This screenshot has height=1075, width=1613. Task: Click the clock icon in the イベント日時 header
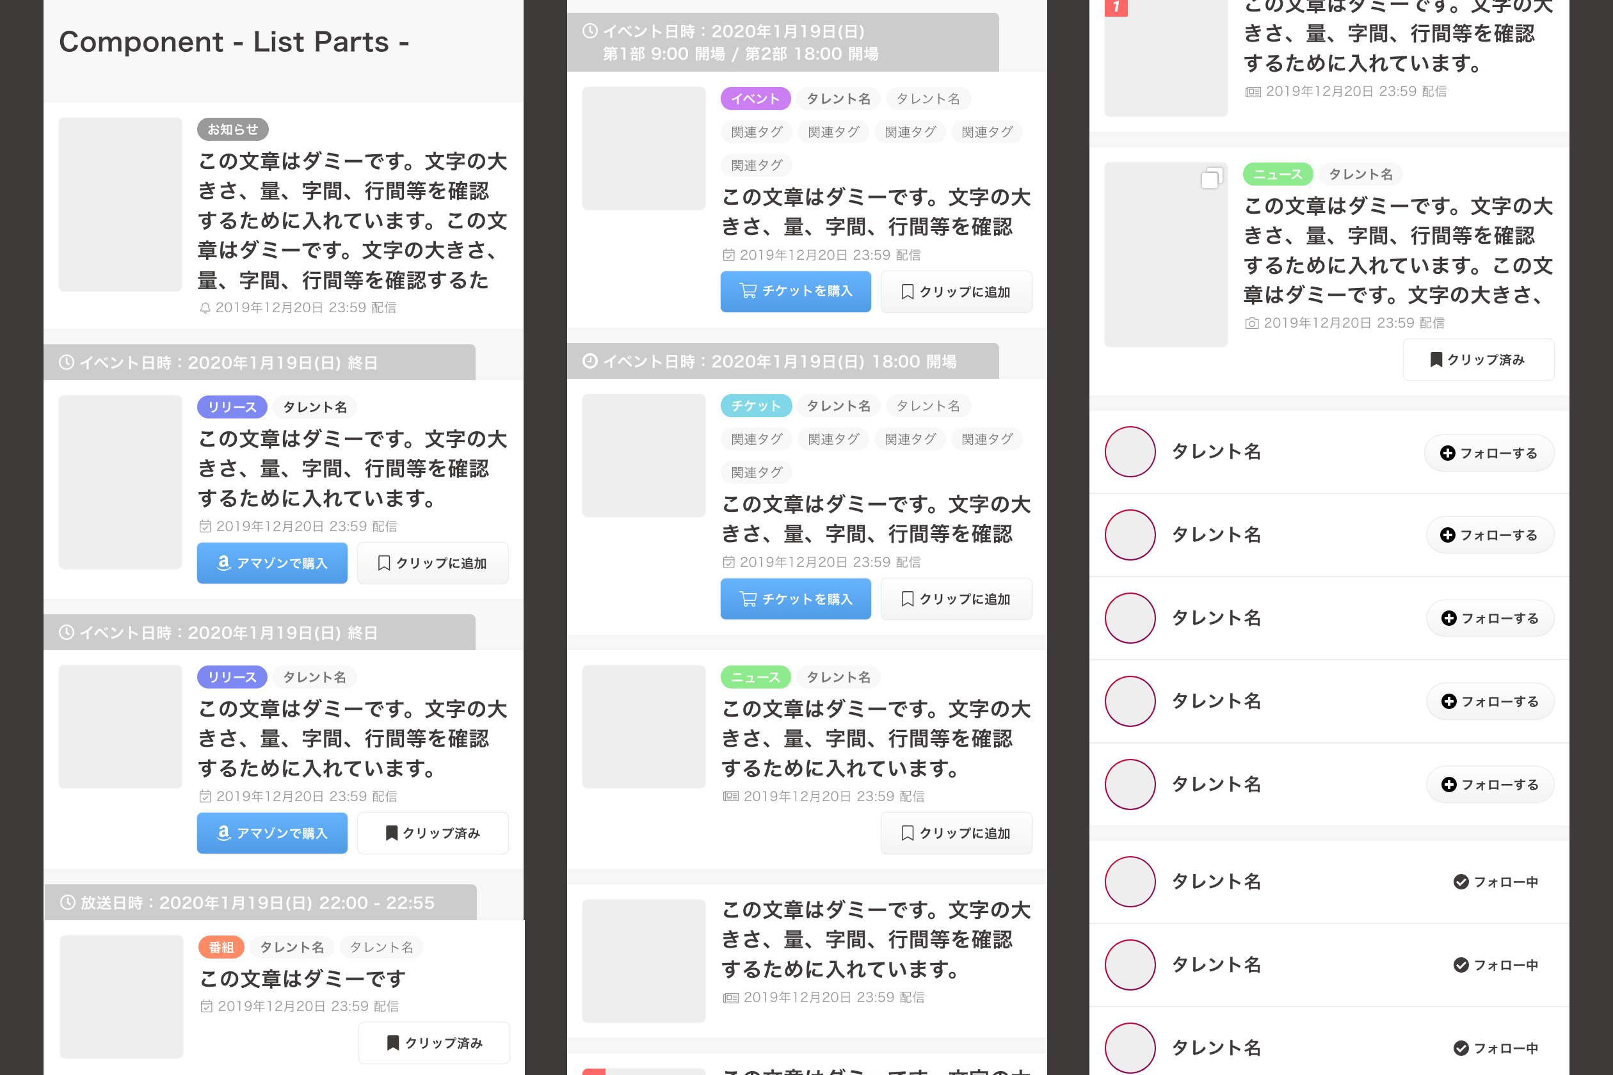coord(67,362)
